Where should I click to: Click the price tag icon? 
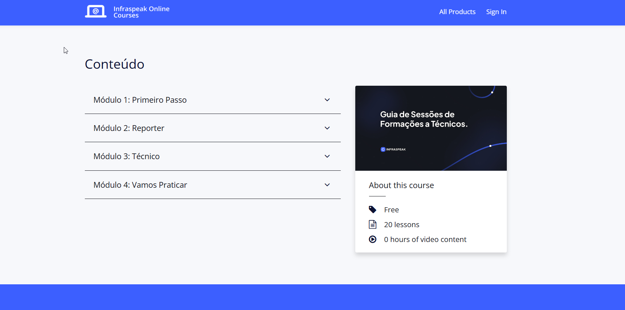[373, 209]
